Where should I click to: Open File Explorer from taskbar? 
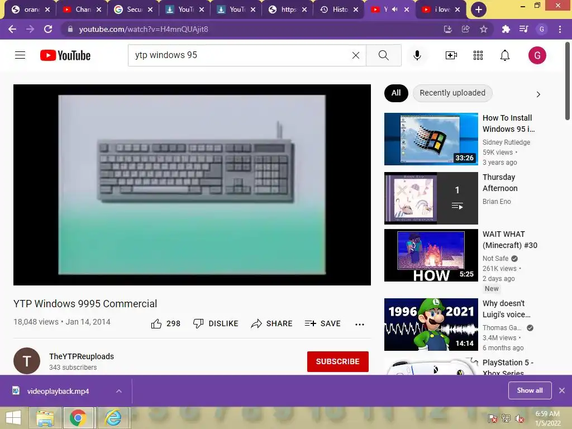45,418
